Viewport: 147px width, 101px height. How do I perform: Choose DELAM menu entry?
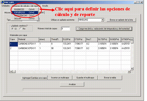[x=25, y=19]
